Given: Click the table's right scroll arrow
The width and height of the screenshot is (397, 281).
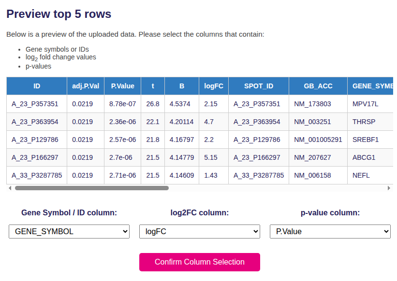Looking at the screenshot, I should [389, 188].
